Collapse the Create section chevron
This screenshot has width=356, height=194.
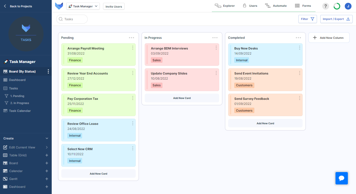[x=47, y=138]
